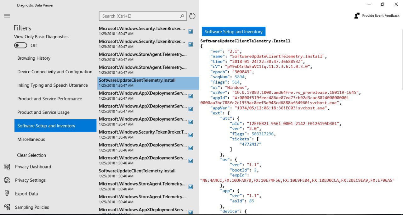Viewport: 403px width, 215px height.
Task: Click chart icon on TokenBroker.T... 1:30:46 row
Action: (x=190, y=135)
